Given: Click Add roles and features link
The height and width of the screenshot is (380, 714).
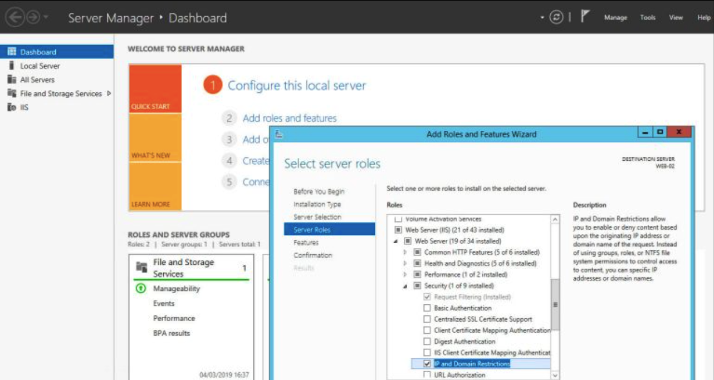Looking at the screenshot, I should point(290,118).
